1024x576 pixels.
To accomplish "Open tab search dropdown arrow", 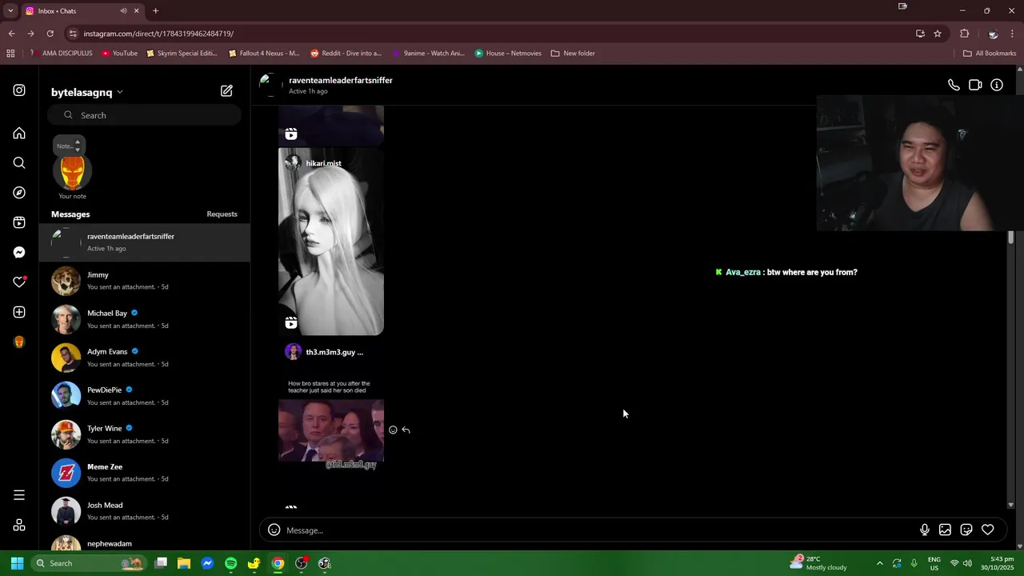I will 10,11.
